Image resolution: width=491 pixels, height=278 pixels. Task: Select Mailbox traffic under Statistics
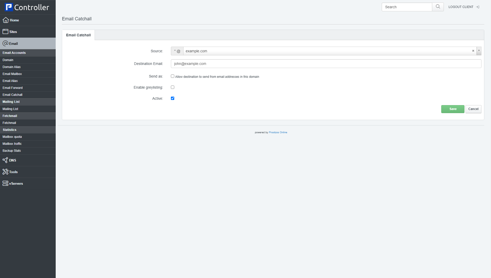point(12,144)
